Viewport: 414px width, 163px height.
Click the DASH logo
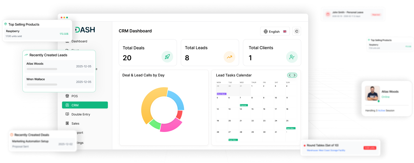point(85,30)
